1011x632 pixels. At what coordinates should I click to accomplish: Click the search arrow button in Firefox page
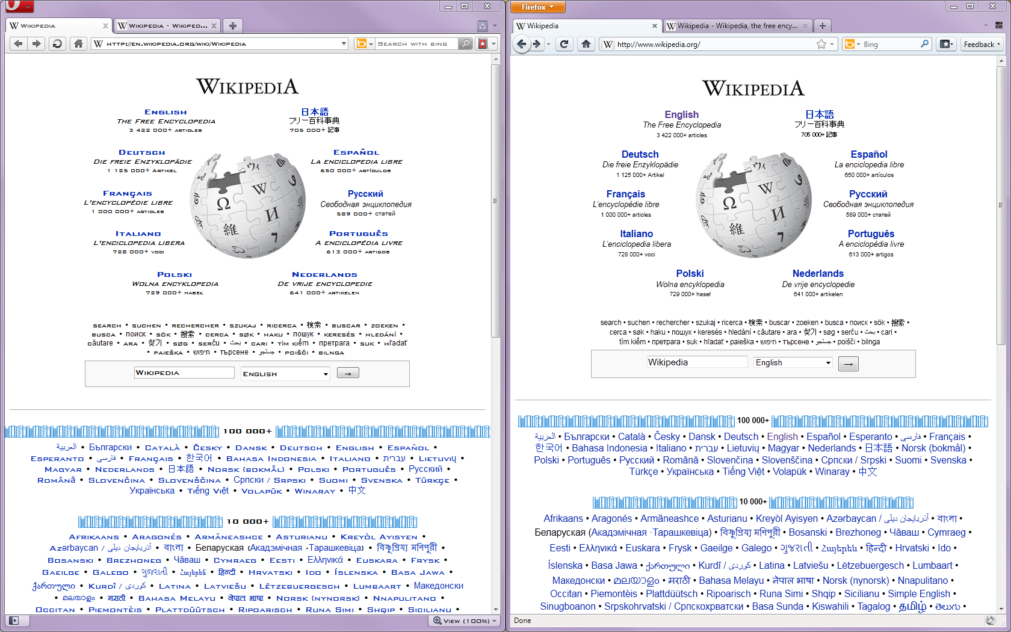coord(849,364)
